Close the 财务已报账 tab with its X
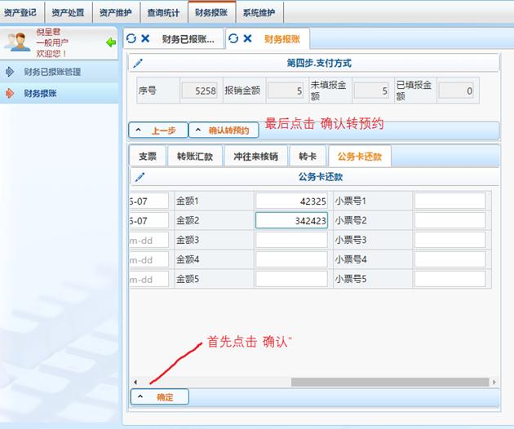The height and width of the screenshot is (429, 514). pos(145,38)
